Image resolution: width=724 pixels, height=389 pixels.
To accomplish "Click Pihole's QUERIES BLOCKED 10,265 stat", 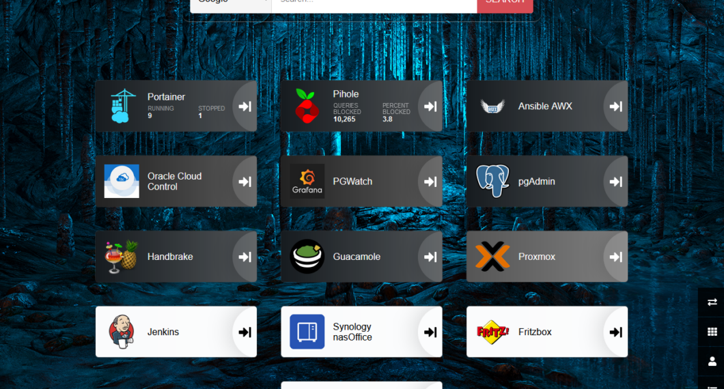I will (x=347, y=113).
